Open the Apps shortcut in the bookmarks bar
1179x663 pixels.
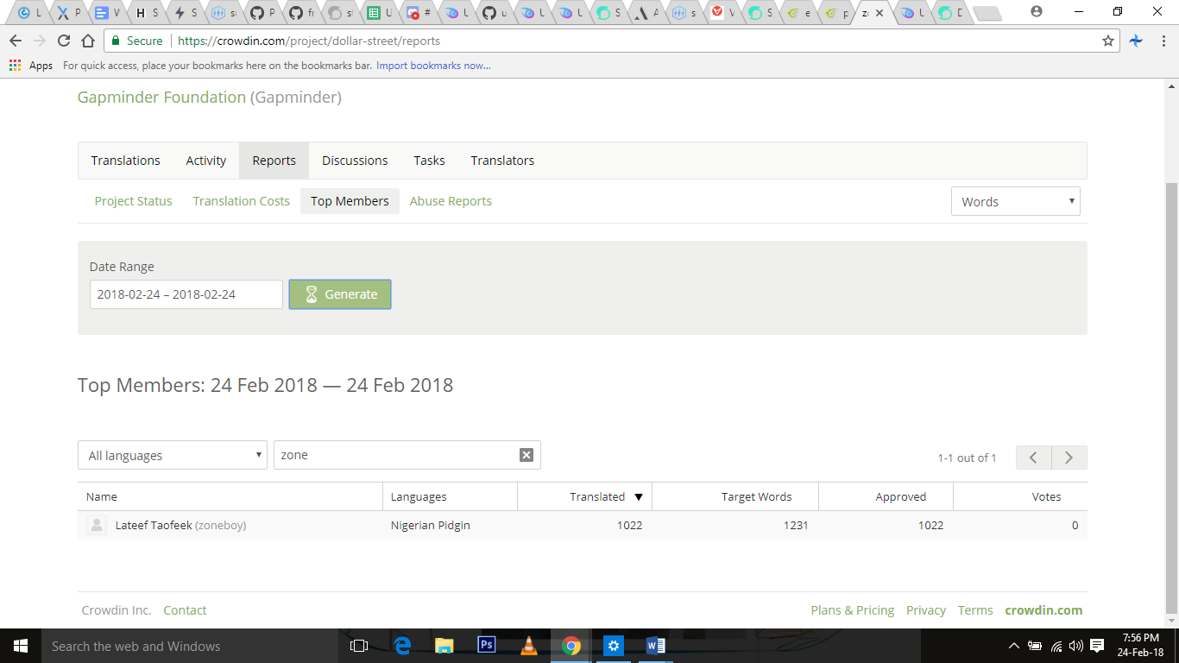31,66
